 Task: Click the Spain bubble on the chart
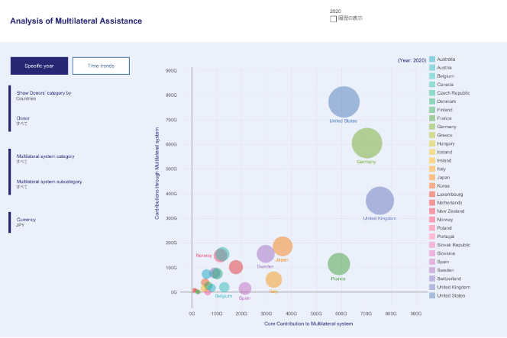click(245, 288)
